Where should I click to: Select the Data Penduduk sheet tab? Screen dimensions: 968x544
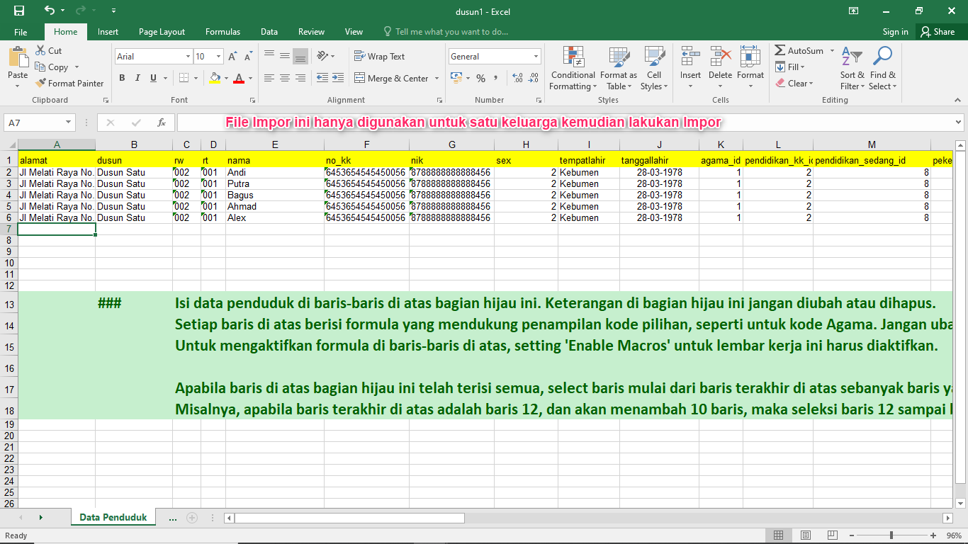pos(113,518)
